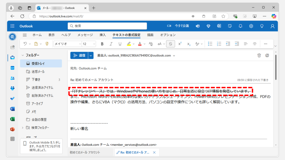Open font color dropdown arrow
Image resolution: width=285 pixels, height=160 pixels.
coord(144,44)
